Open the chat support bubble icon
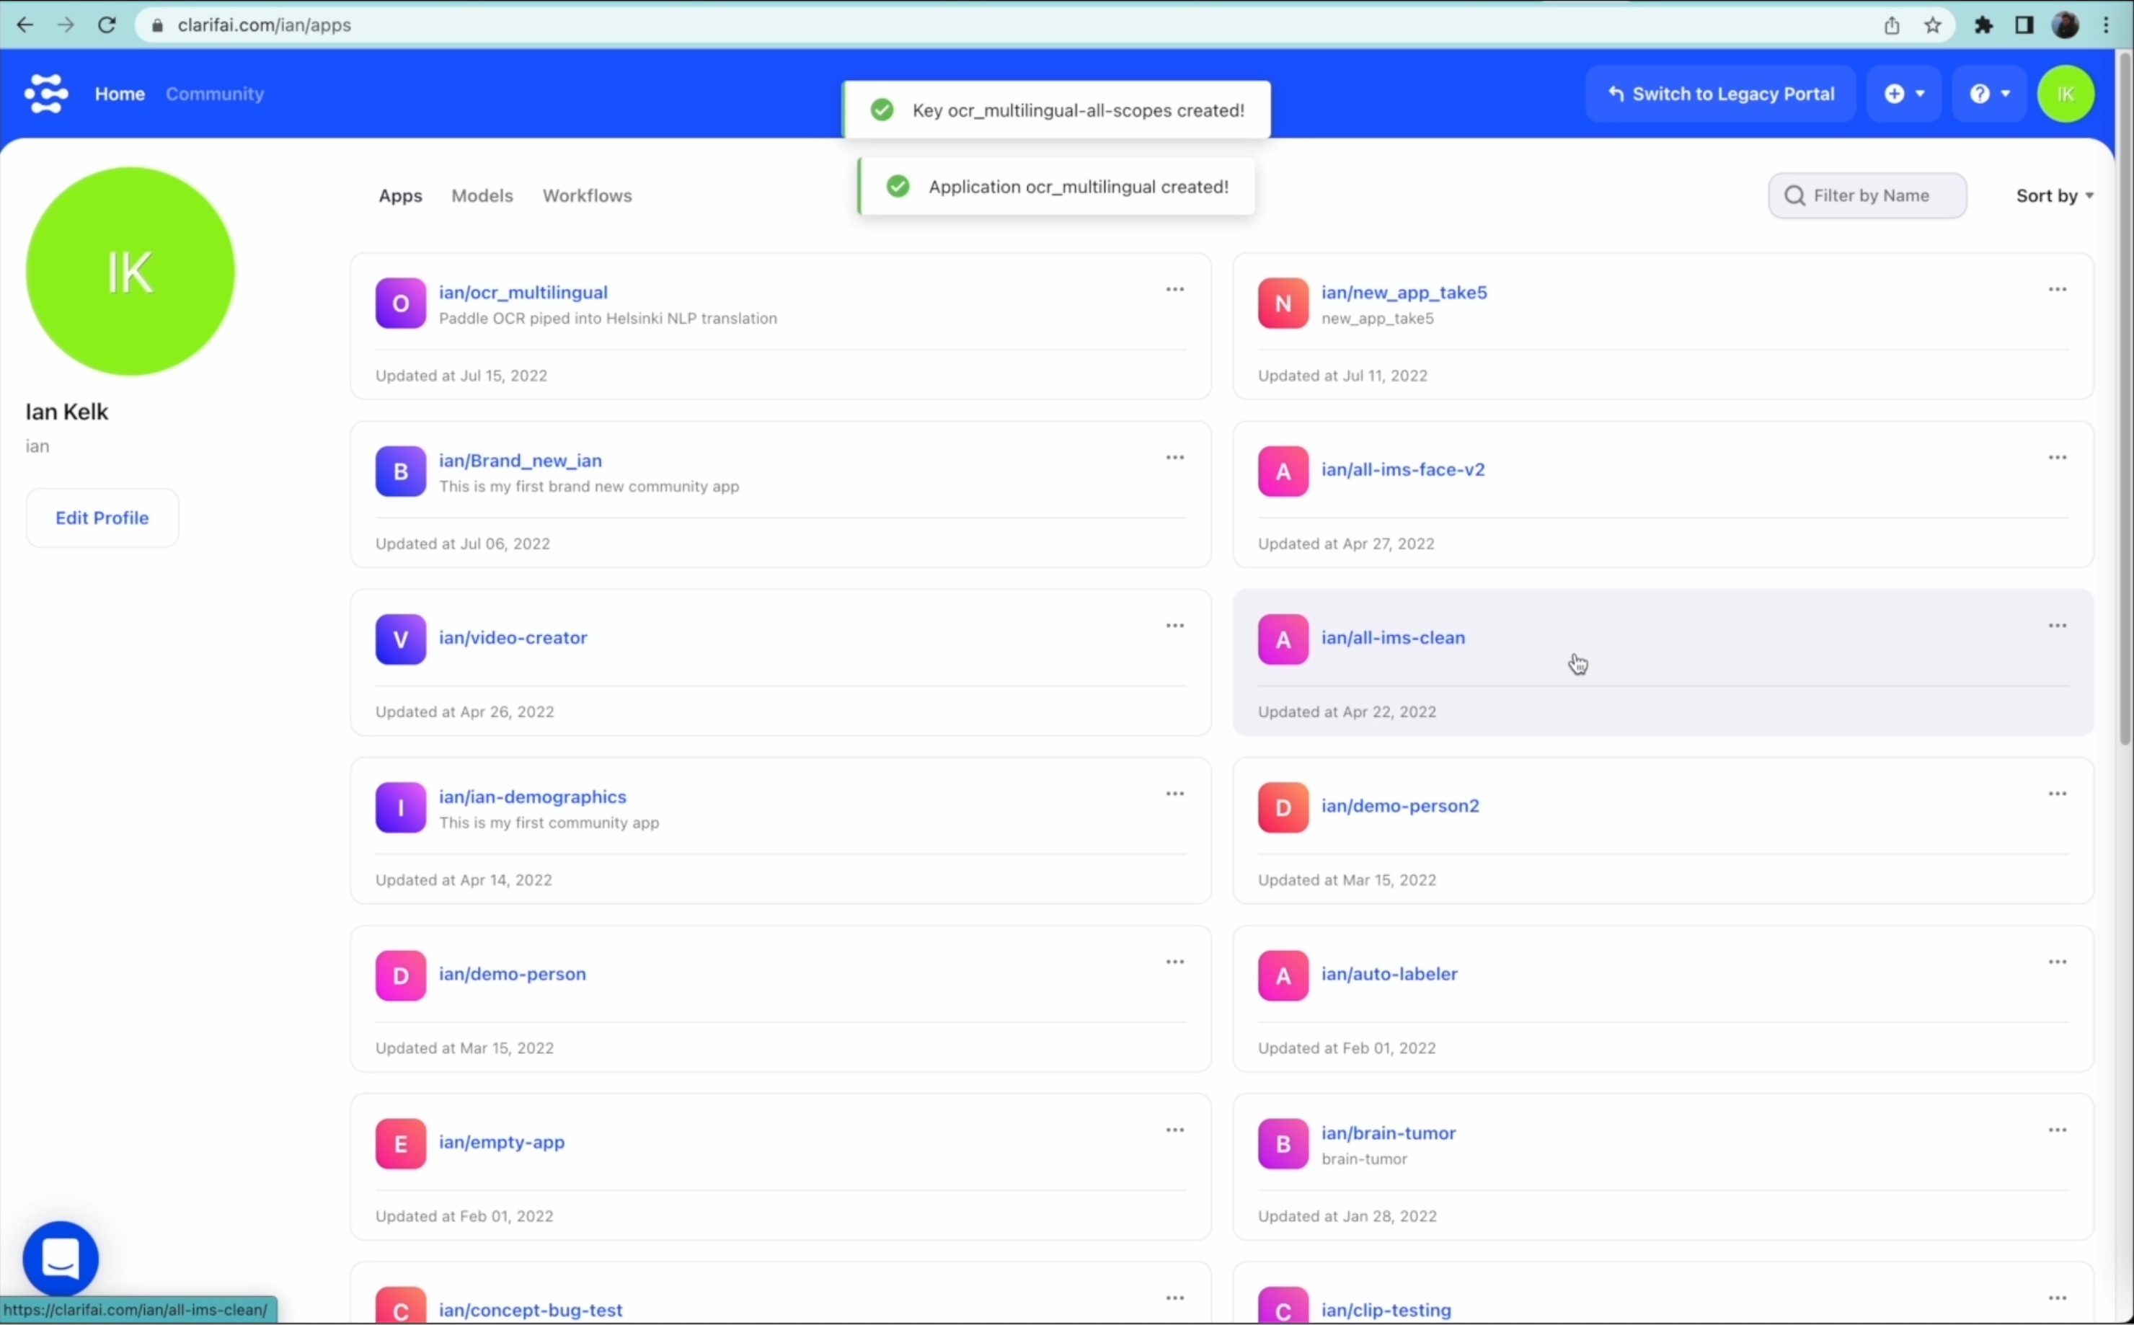This screenshot has width=2134, height=1325. pyautogui.click(x=61, y=1259)
